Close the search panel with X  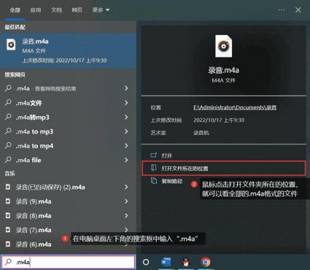point(298,10)
